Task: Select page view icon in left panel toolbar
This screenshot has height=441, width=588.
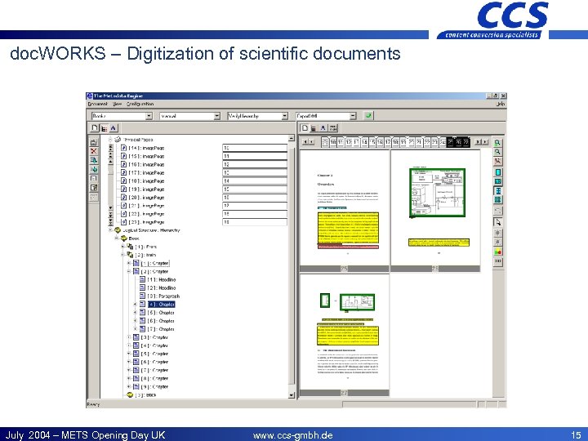Action: [x=95, y=128]
